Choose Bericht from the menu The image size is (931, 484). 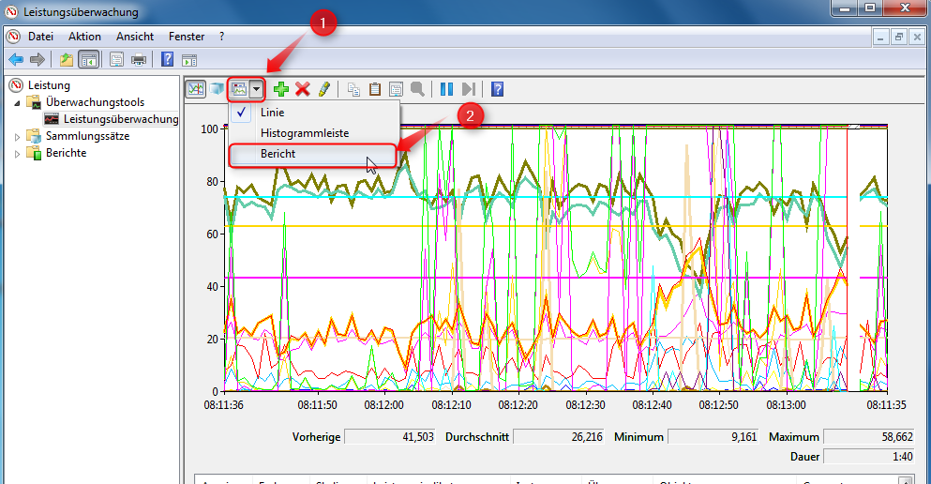click(313, 154)
